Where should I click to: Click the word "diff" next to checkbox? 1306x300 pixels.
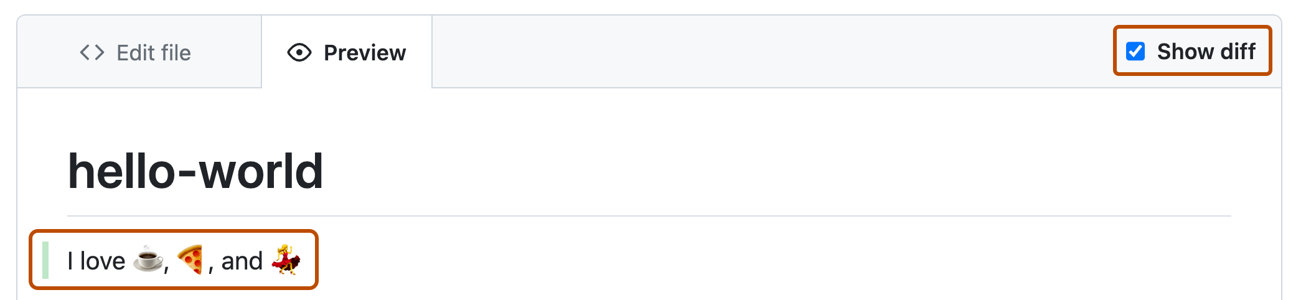pyautogui.click(x=1238, y=51)
